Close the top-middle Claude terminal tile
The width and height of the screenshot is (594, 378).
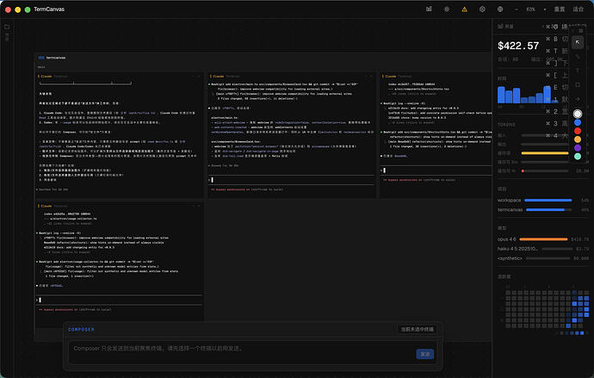(x=371, y=77)
